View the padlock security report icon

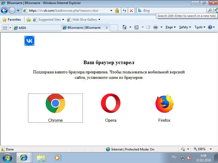click(117, 11)
